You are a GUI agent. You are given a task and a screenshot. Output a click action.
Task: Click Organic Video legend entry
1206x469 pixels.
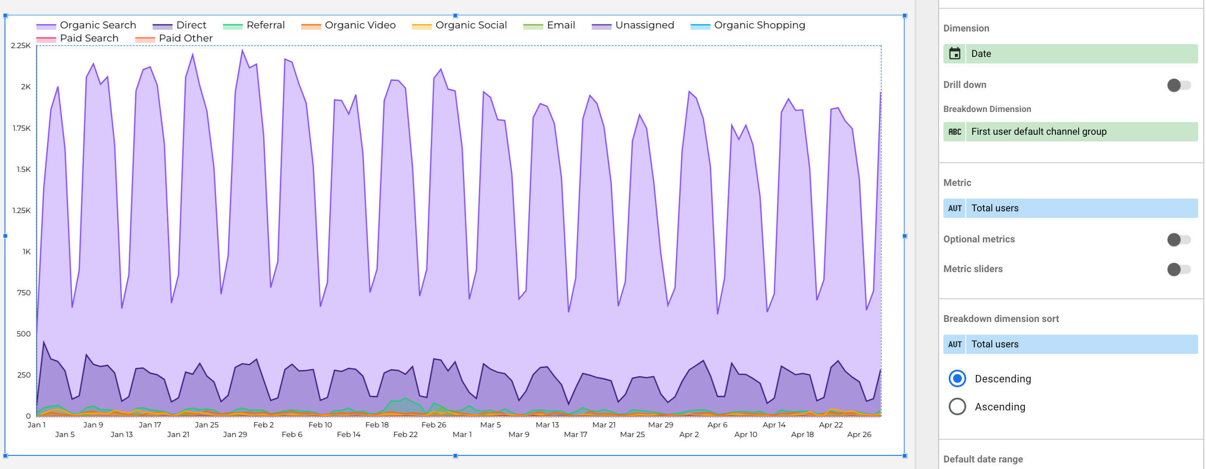click(348, 25)
